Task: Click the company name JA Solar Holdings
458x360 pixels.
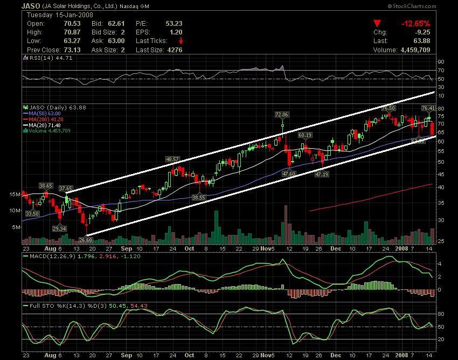Action: coord(80,6)
